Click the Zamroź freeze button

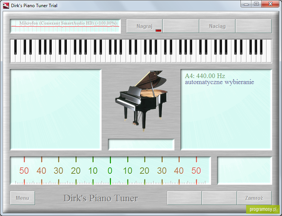pos(254,198)
